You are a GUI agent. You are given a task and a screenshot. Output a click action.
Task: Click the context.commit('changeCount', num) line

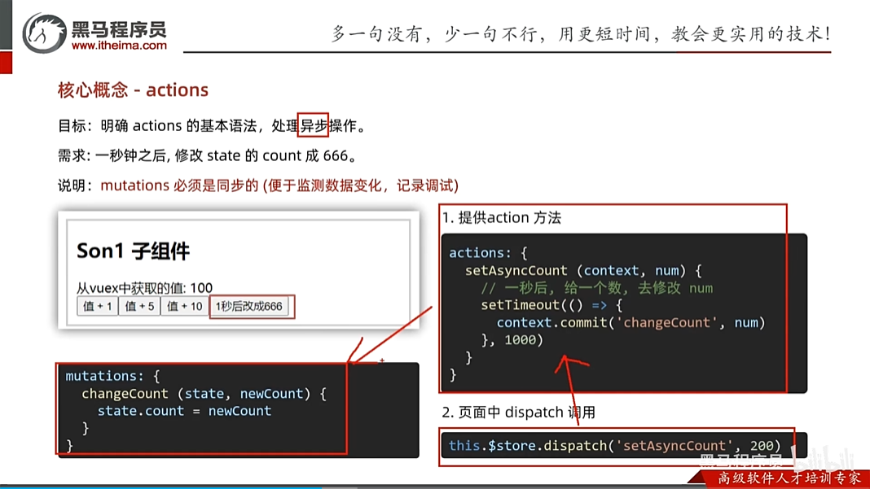pos(631,323)
